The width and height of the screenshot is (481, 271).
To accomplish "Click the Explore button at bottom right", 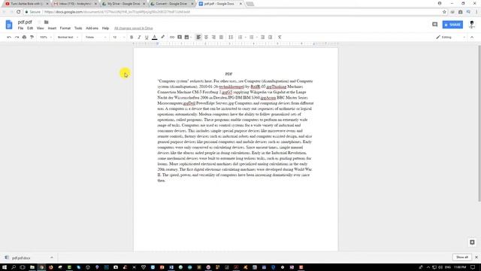I will point(472,242).
